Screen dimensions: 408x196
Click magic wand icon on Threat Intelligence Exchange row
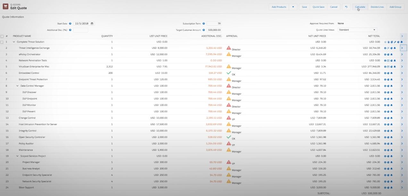[388, 48]
